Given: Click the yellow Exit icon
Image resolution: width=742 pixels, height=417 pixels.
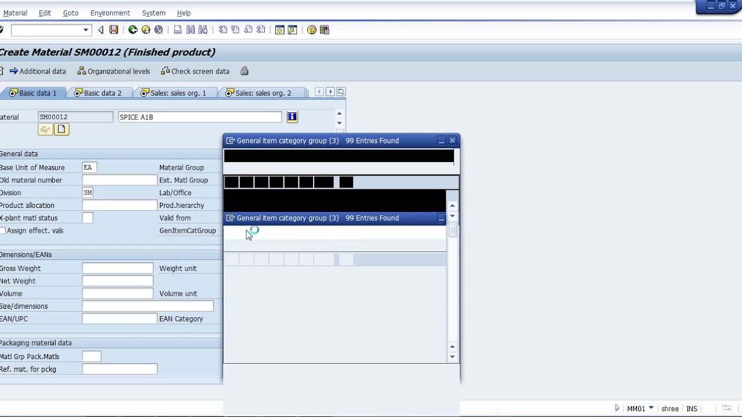Looking at the screenshot, I should [146, 30].
